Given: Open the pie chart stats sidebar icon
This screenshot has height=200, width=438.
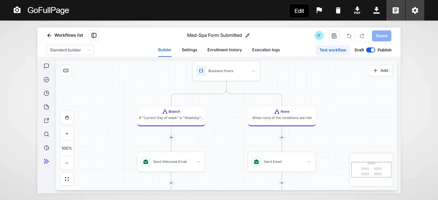Looking at the screenshot, I should coord(47,93).
